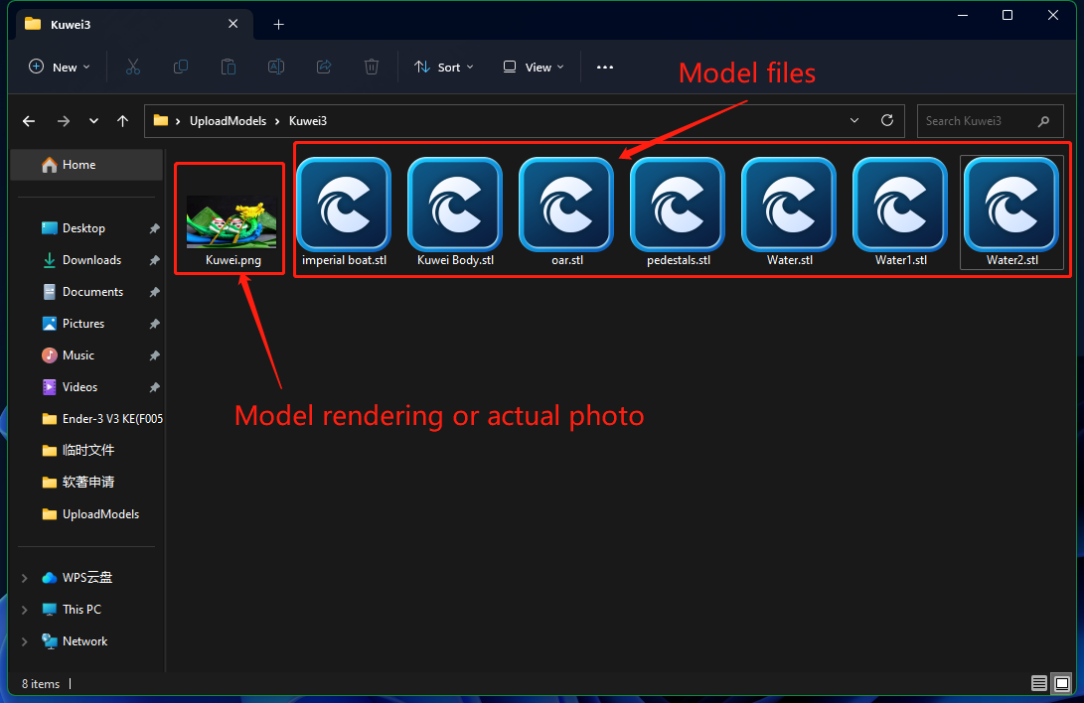Expand the WPS云盘 tree node
1084x703 pixels.
(24, 578)
